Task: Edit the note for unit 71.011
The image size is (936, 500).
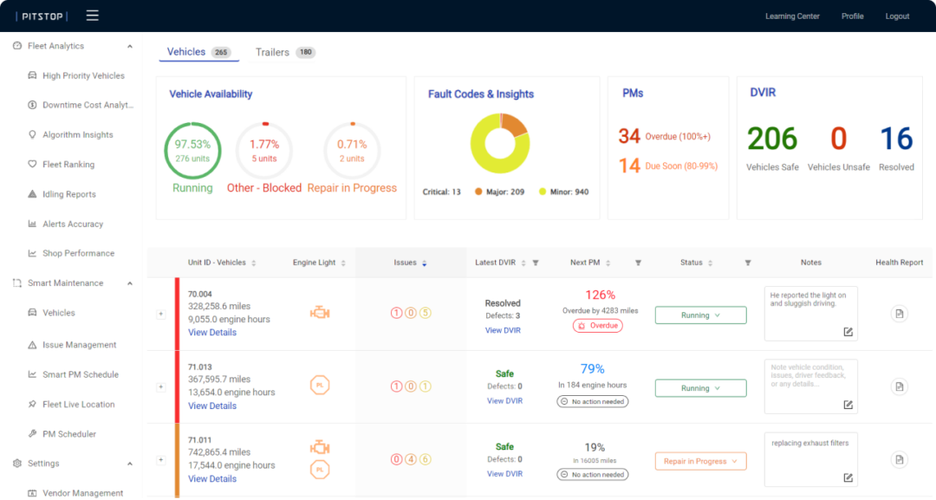Action: pos(848,477)
